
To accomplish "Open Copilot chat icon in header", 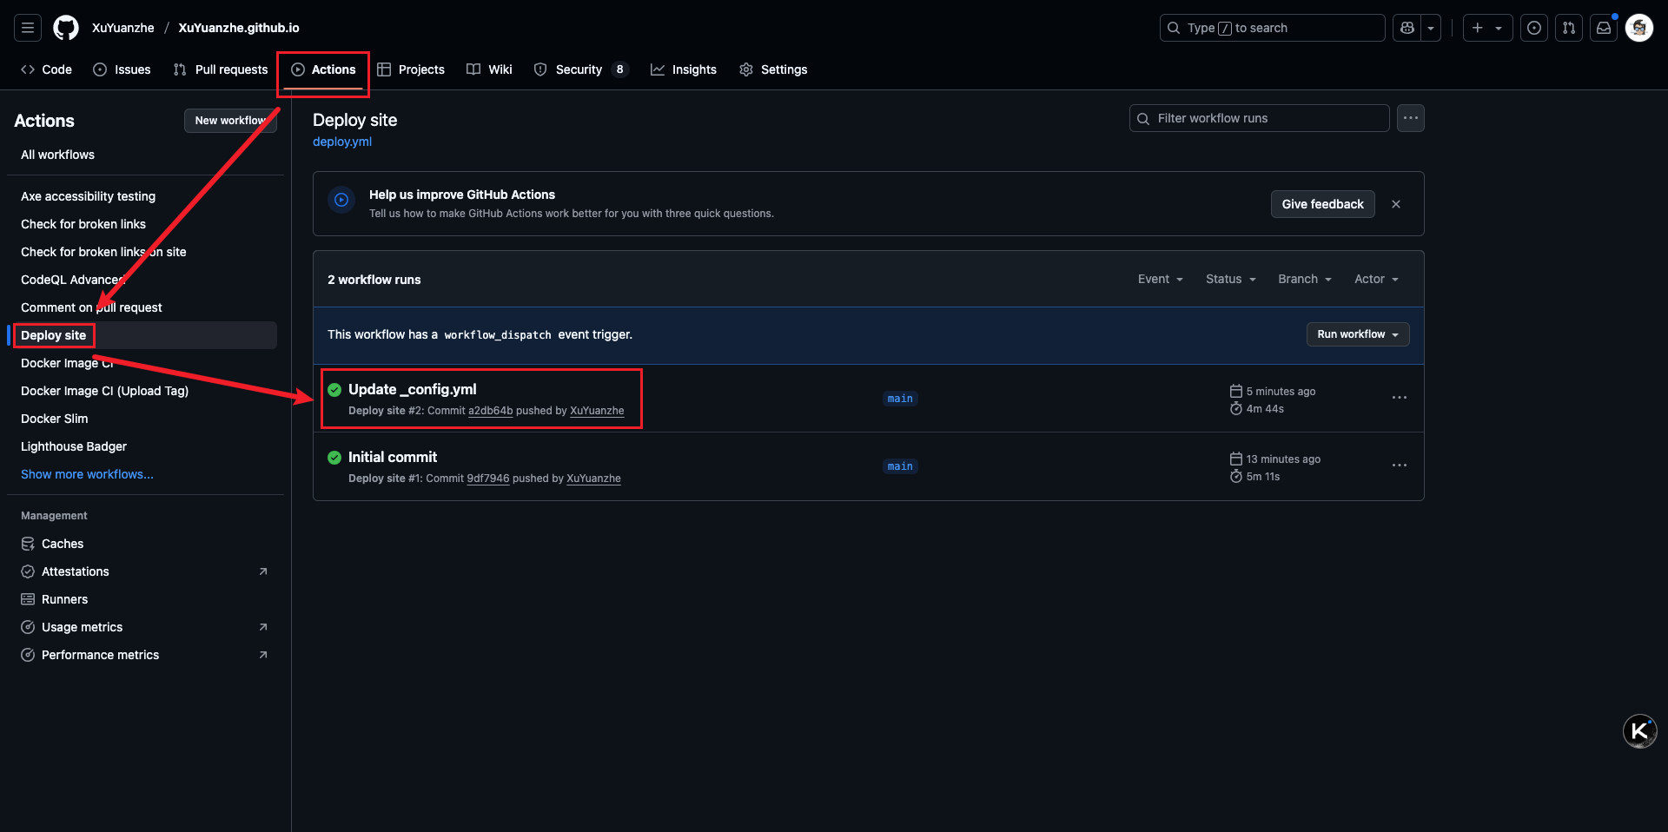I will tap(1407, 28).
